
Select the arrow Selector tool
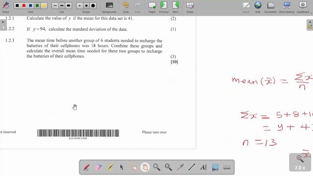pos(122,167)
